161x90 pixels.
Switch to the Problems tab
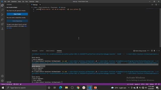tap(35, 51)
